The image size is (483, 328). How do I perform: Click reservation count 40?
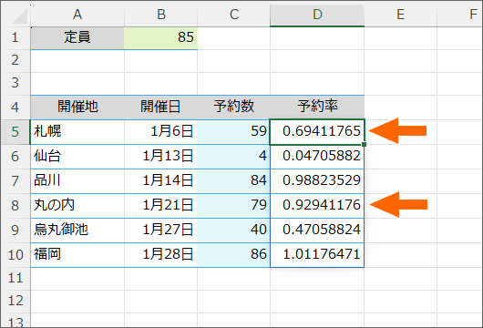click(x=234, y=231)
